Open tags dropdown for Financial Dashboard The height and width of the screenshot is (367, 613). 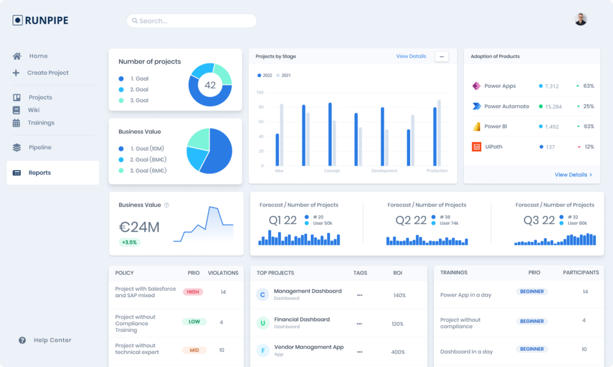point(360,323)
